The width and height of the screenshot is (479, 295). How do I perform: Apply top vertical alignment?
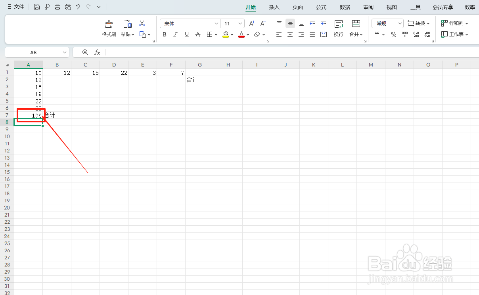279,23
